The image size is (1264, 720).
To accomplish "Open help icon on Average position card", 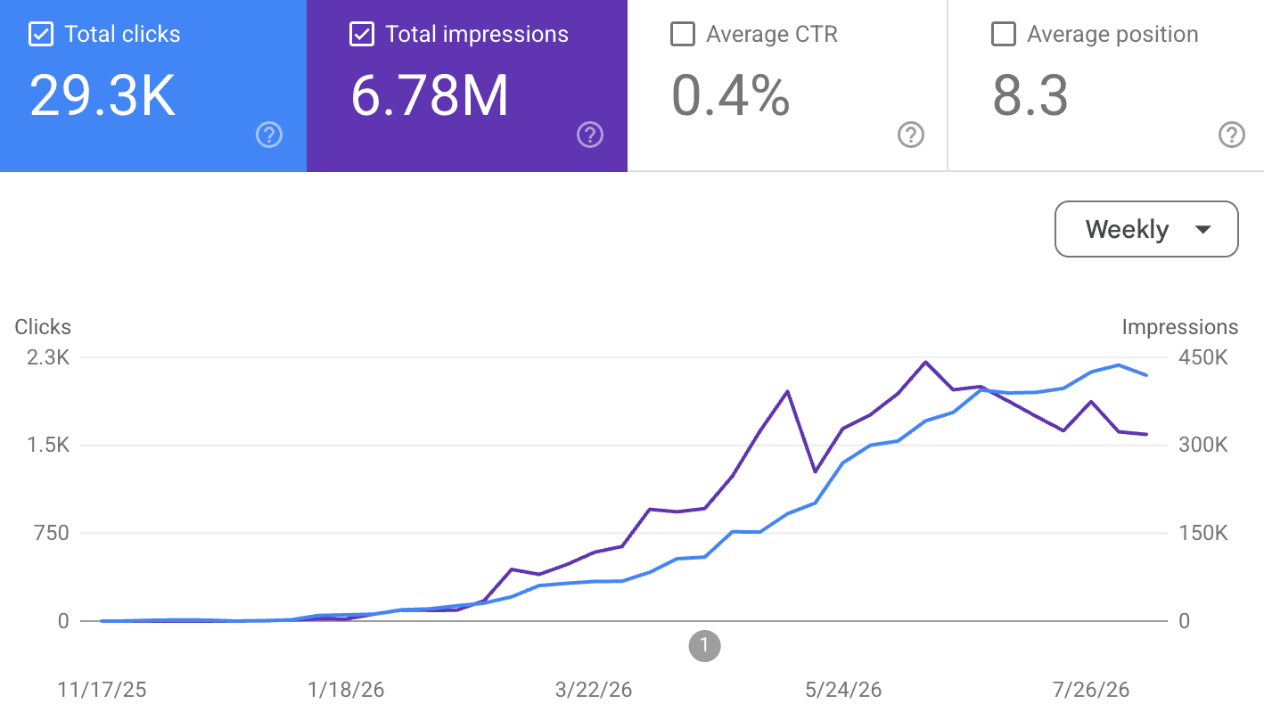I will pos(1231,135).
